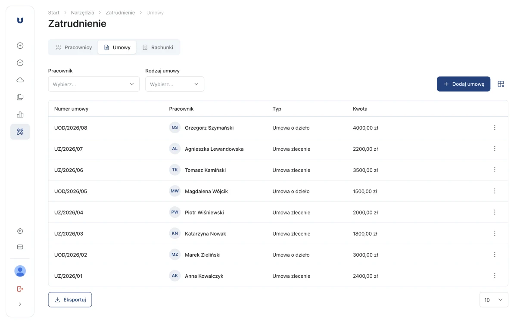Image resolution: width=517 pixels, height=323 pixels.
Task: Open the bar chart reports icon
Action: click(x=20, y=115)
